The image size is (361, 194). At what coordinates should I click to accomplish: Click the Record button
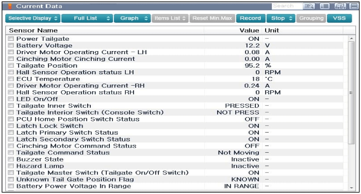(x=251, y=18)
